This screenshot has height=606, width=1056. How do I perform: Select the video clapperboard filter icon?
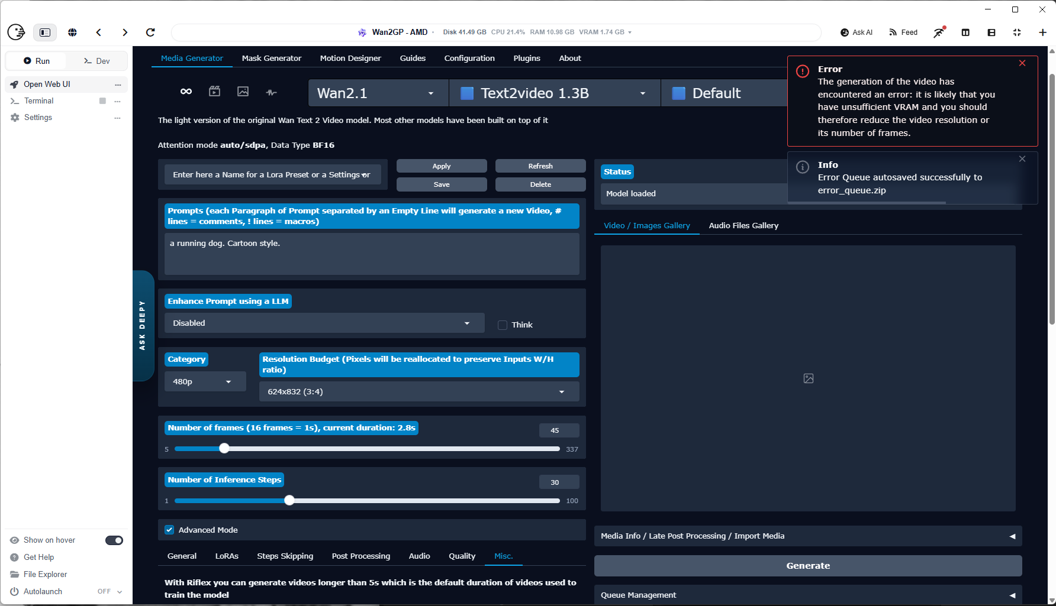point(215,91)
